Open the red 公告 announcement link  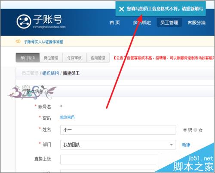164,58
